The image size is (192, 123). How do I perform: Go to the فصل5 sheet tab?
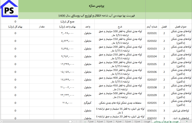(x=109, y=121)
